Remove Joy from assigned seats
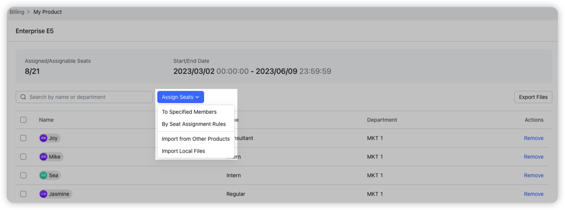This screenshot has width=565, height=210. 533,138
